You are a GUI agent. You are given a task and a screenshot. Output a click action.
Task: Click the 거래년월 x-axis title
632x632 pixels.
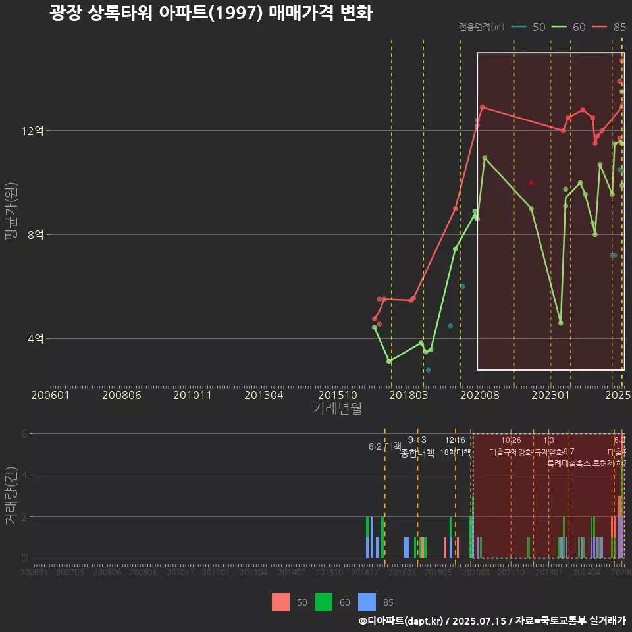click(337, 408)
